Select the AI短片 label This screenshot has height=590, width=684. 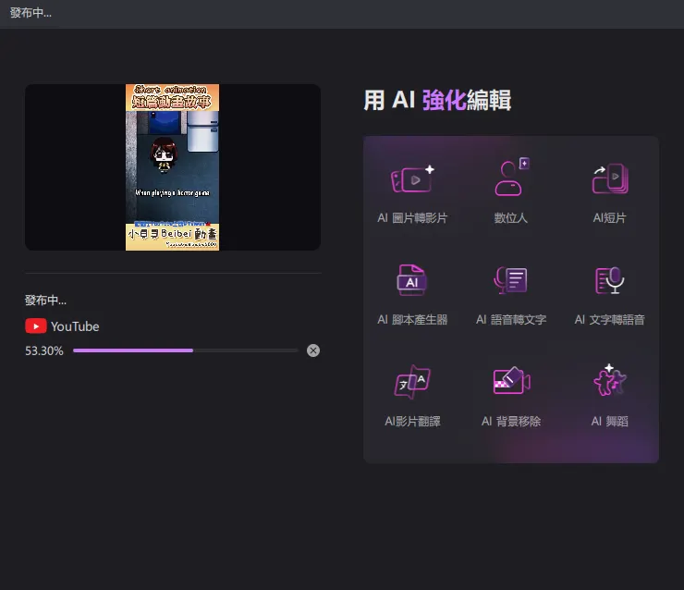point(610,217)
